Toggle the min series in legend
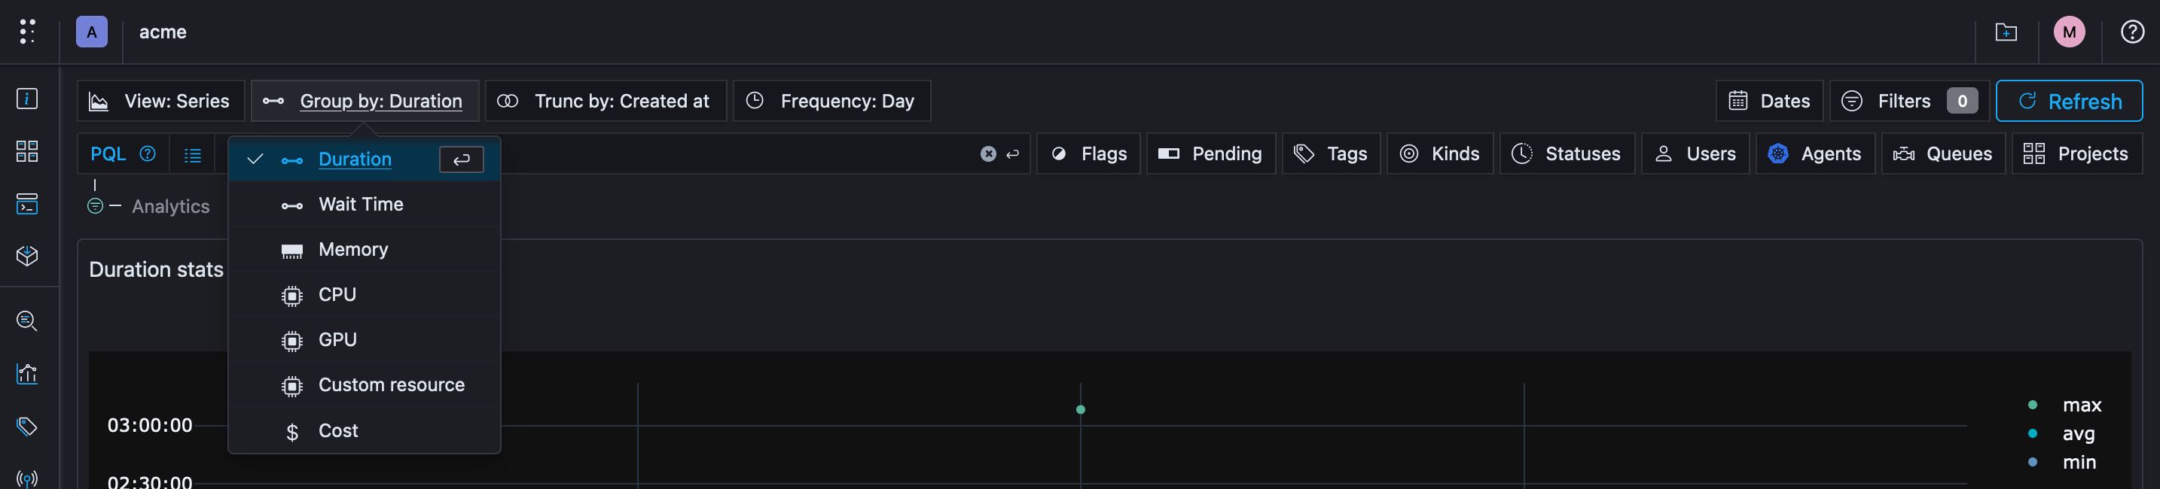 [x=2063, y=462]
